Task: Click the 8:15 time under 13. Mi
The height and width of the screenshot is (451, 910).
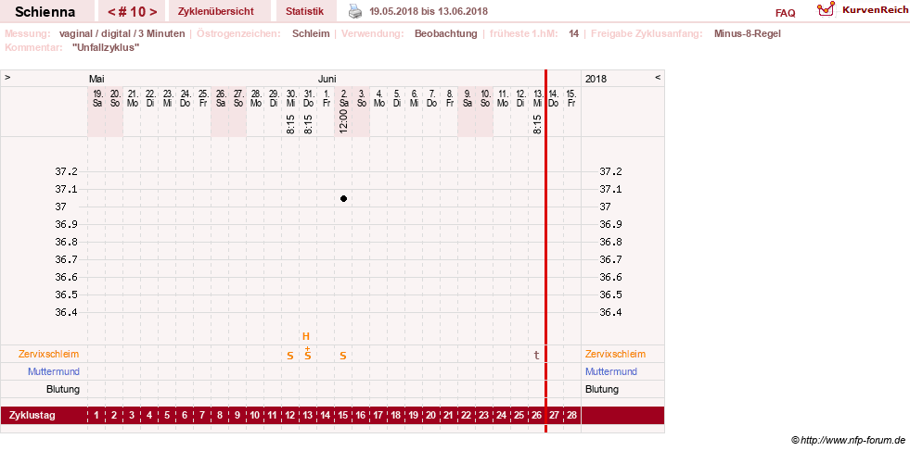Action: point(537,124)
